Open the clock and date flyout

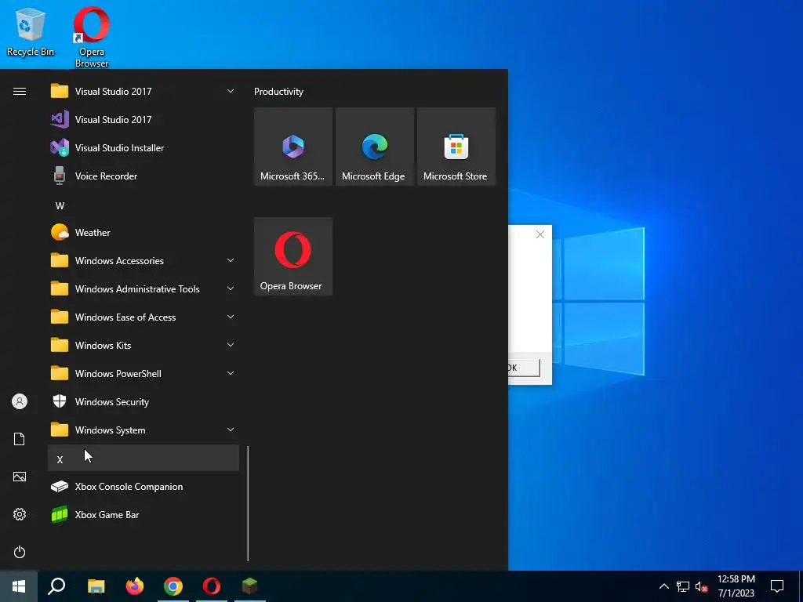click(x=736, y=586)
